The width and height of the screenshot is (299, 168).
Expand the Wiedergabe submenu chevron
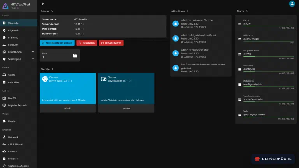[33, 59]
